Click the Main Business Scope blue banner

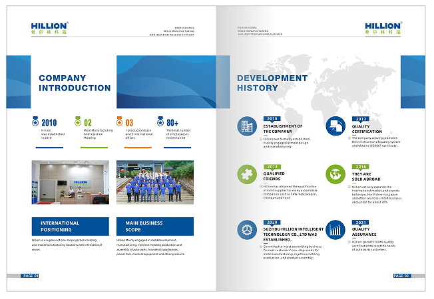154,227
